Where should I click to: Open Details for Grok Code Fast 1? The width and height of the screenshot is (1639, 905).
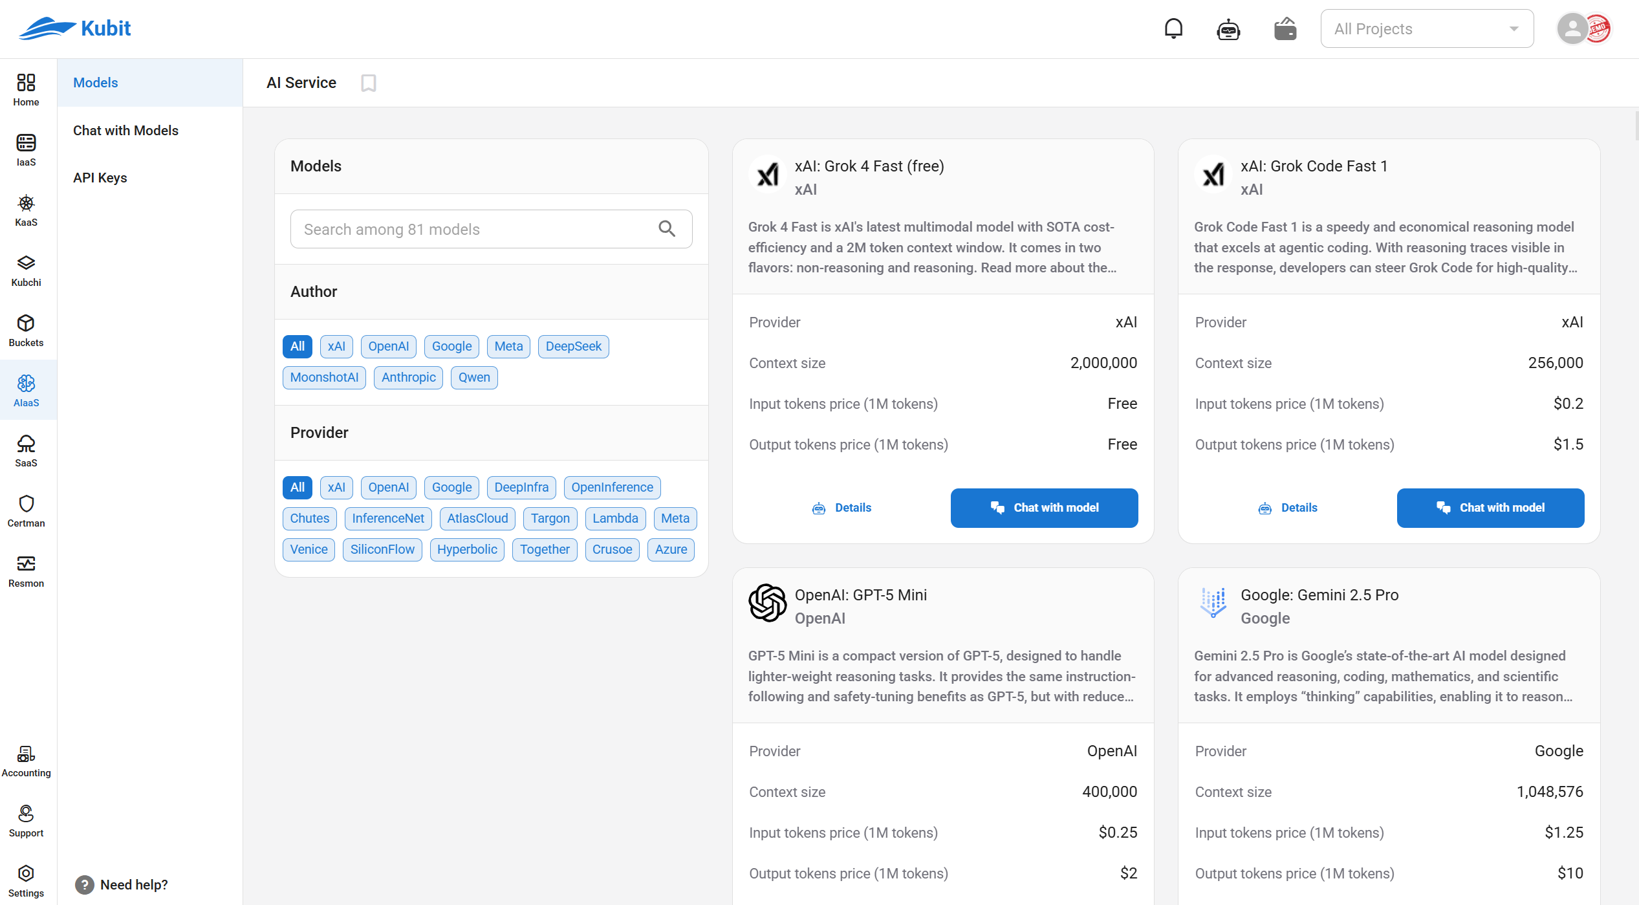coord(1288,508)
